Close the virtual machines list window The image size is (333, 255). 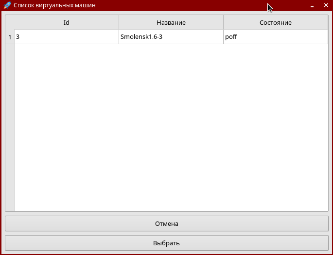click(326, 5)
